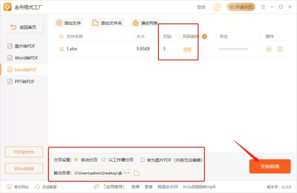Click the 文件名称 column header
Screen dimensions: 297x193
point(75,36)
